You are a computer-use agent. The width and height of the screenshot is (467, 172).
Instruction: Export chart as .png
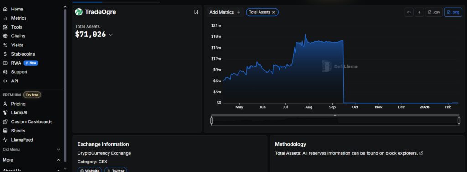pyautogui.click(x=453, y=12)
